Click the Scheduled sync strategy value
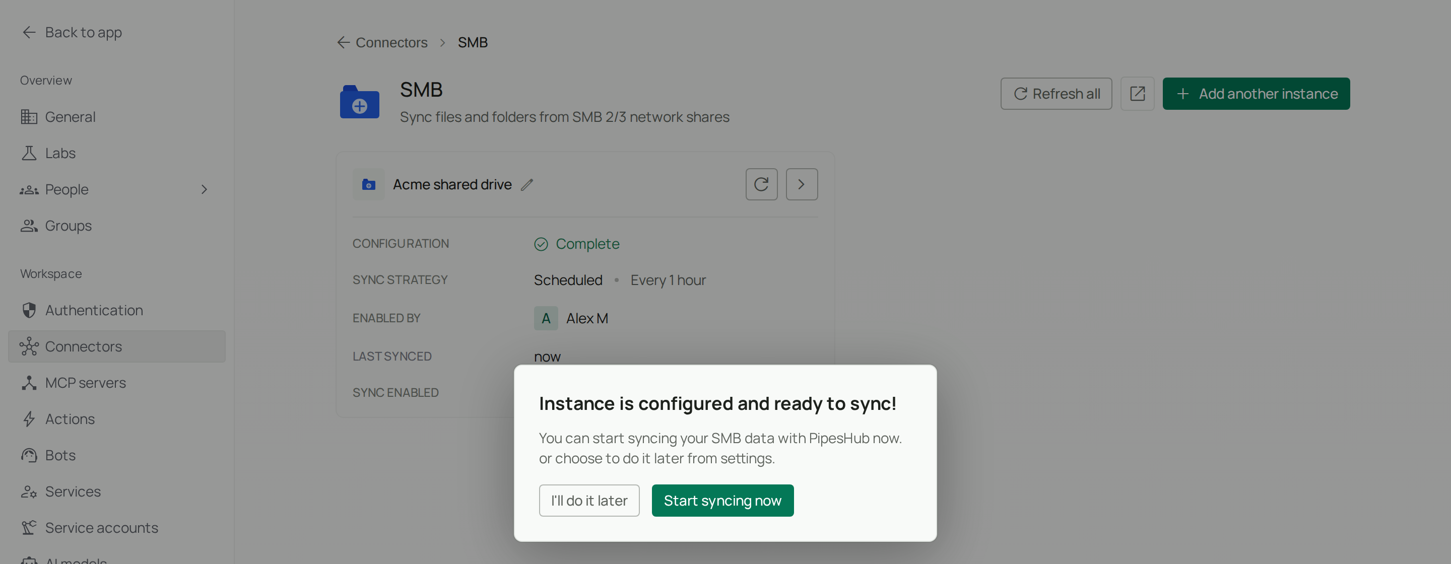The width and height of the screenshot is (1451, 564). point(568,280)
